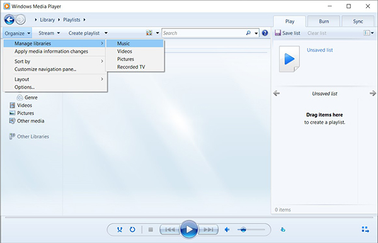Image resolution: width=378 pixels, height=243 pixels.
Task: Expand the arrow before Library breadcrumb
Action: coord(36,20)
